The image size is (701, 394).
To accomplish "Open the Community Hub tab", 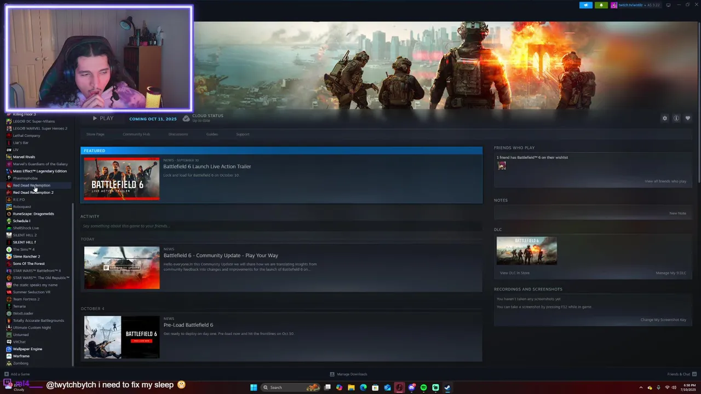I will [x=136, y=134].
